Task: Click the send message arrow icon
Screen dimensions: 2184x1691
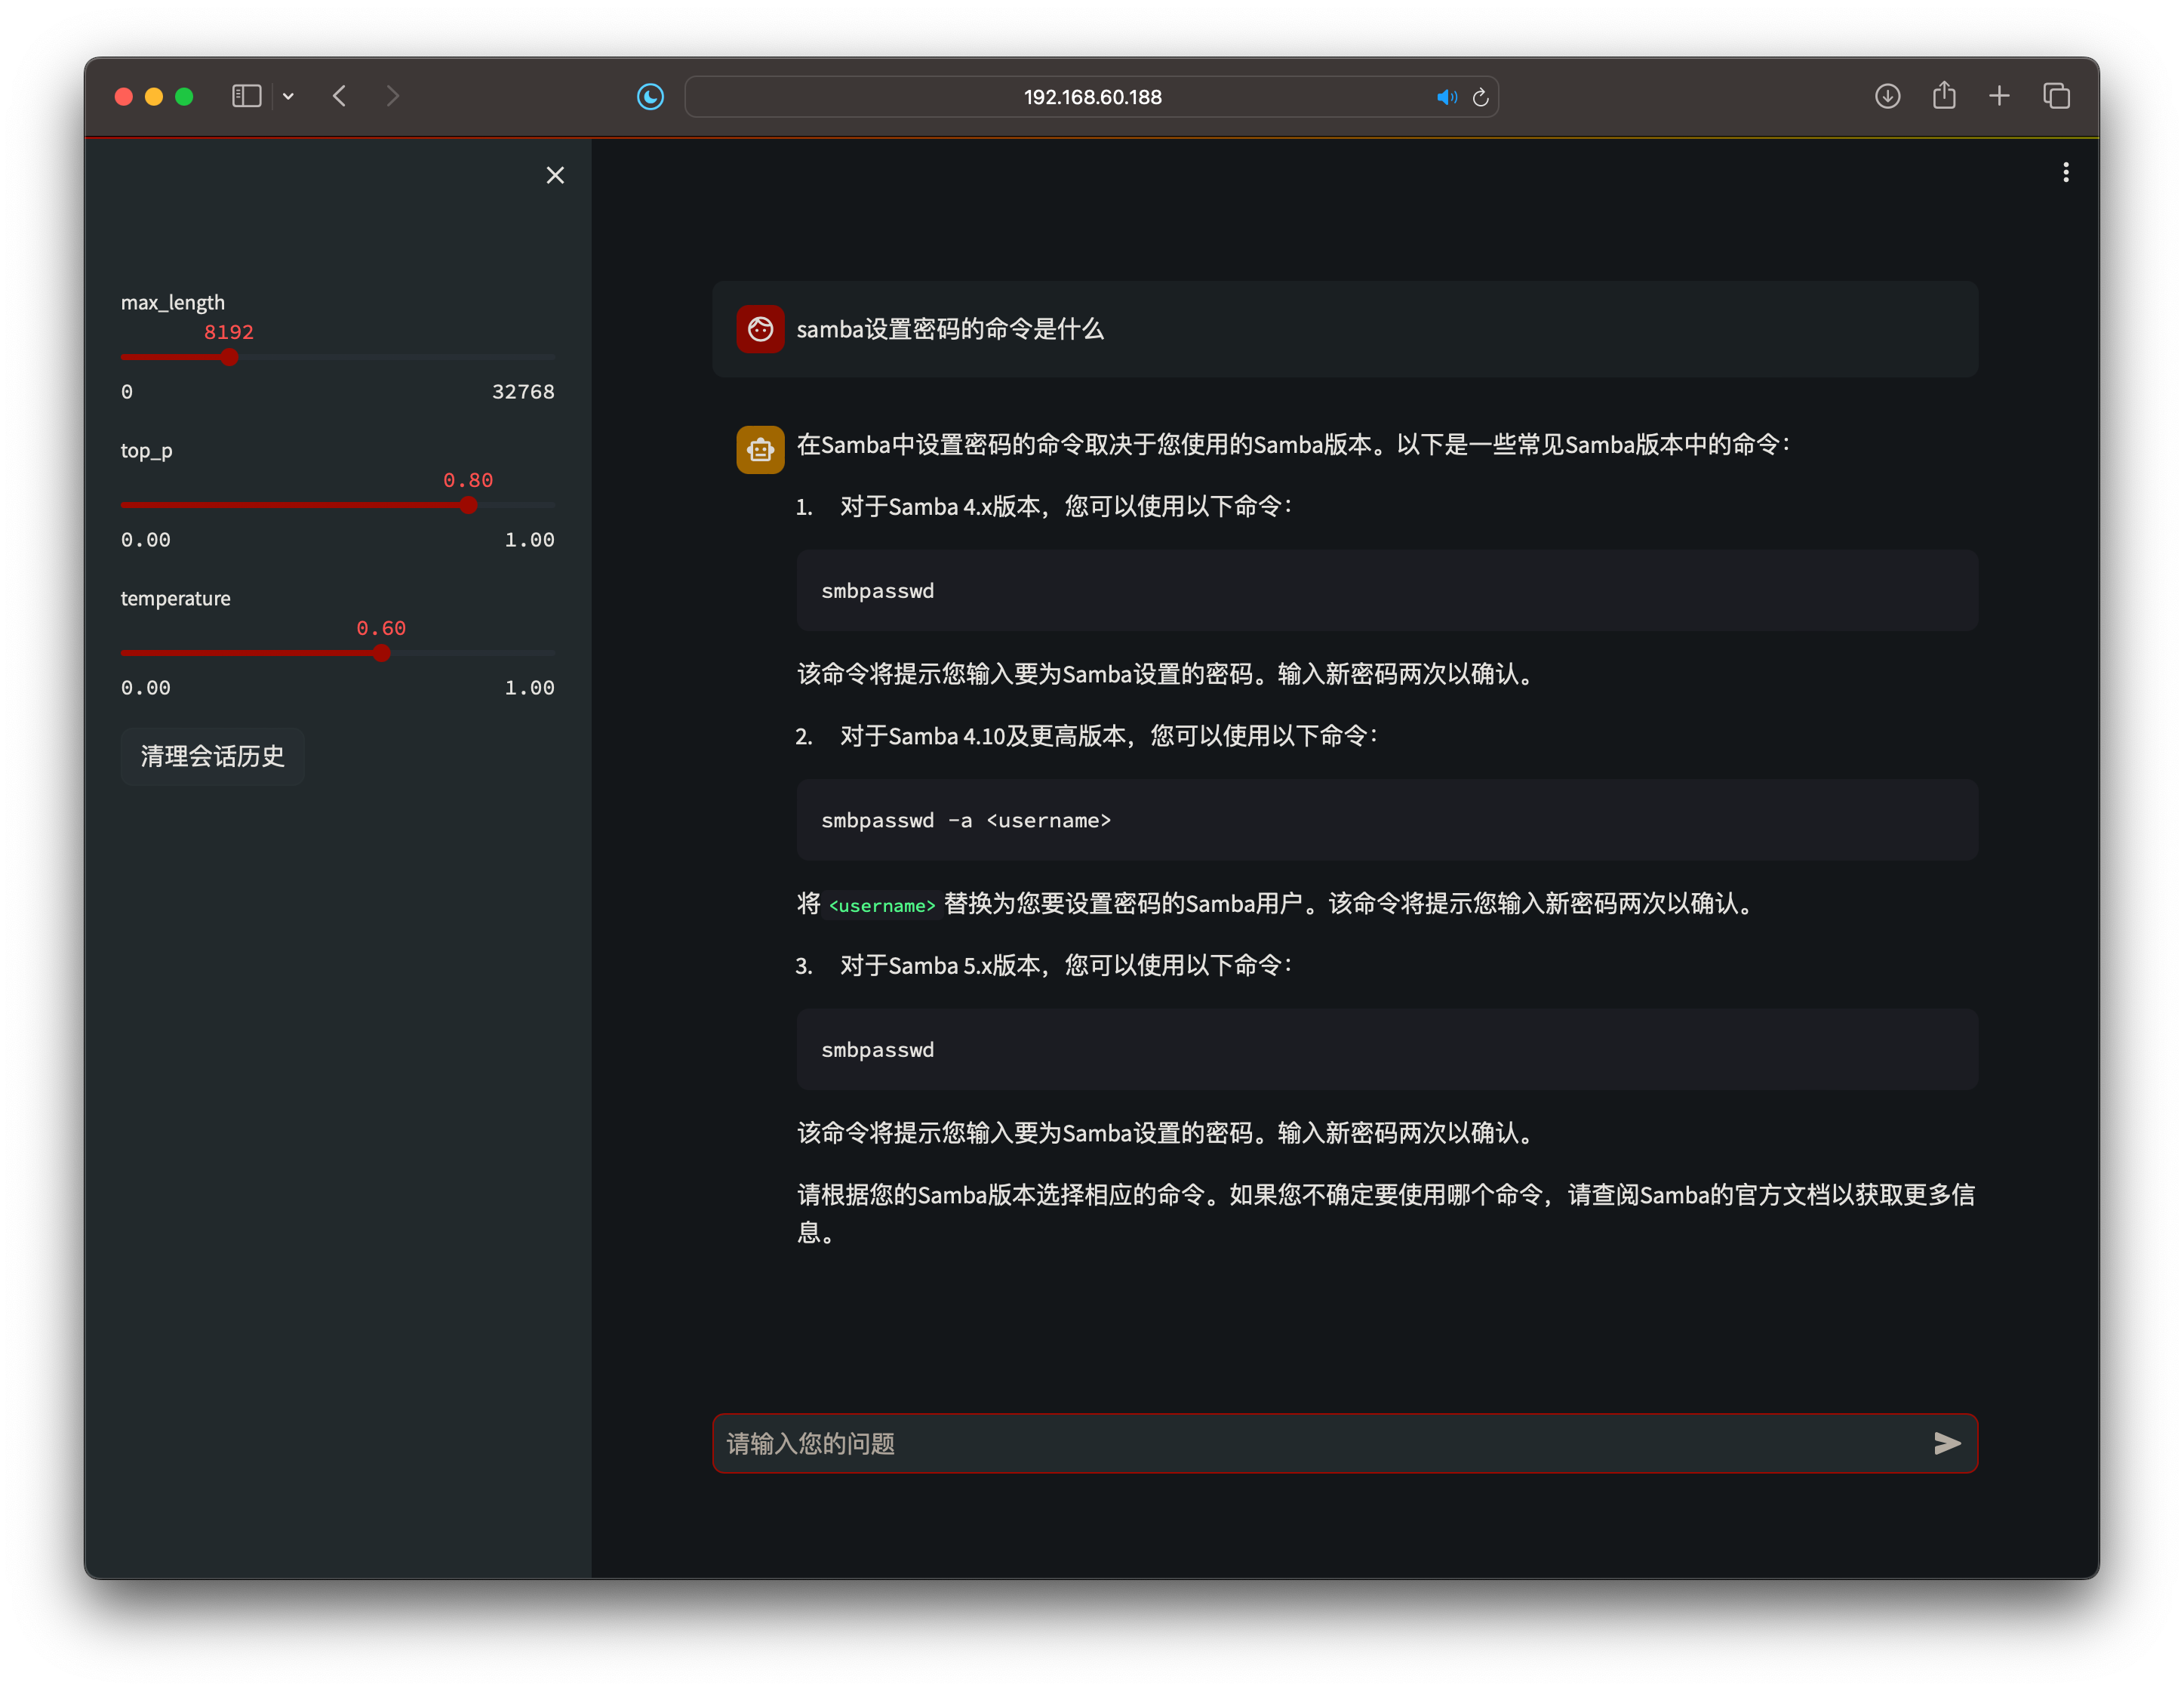Action: coord(1946,1443)
